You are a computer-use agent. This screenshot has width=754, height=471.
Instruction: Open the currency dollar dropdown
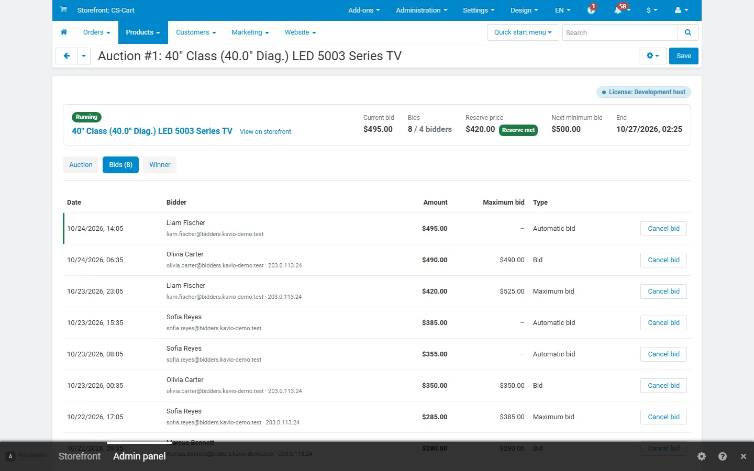(652, 10)
